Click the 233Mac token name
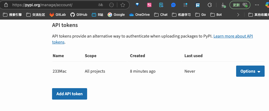 pyautogui.click(x=59, y=71)
